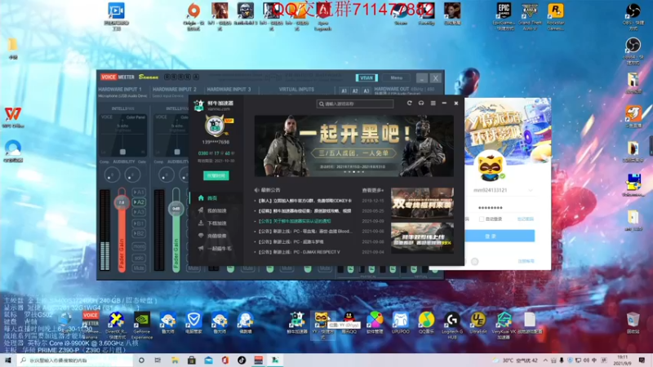Click the forgot password link in YY
Screen dimensions: 653x367
pos(525,219)
